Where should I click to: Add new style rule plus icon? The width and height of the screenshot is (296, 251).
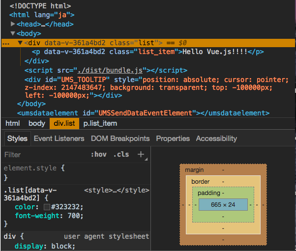coord(141,154)
